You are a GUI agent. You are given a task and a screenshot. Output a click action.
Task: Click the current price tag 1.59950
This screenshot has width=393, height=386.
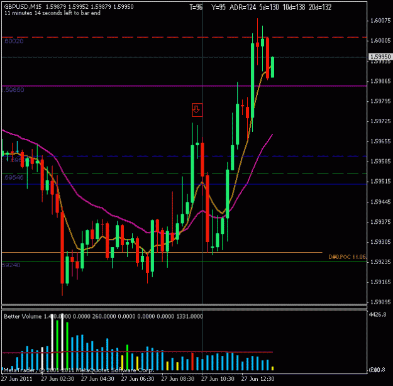coord(380,57)
